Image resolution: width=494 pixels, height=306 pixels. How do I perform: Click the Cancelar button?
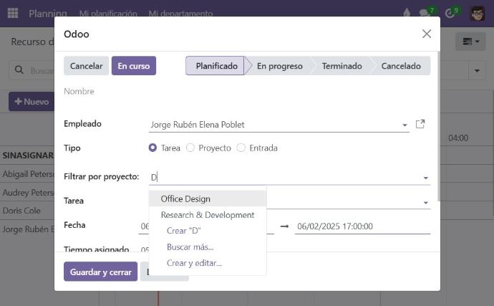pos(87,66)
